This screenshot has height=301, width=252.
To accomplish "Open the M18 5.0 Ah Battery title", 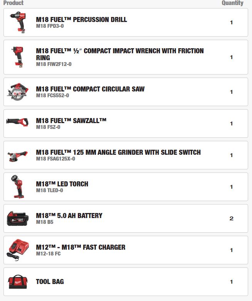I will pos(69,216).
